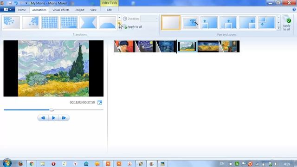Open the View tab

tap(93, 10)
